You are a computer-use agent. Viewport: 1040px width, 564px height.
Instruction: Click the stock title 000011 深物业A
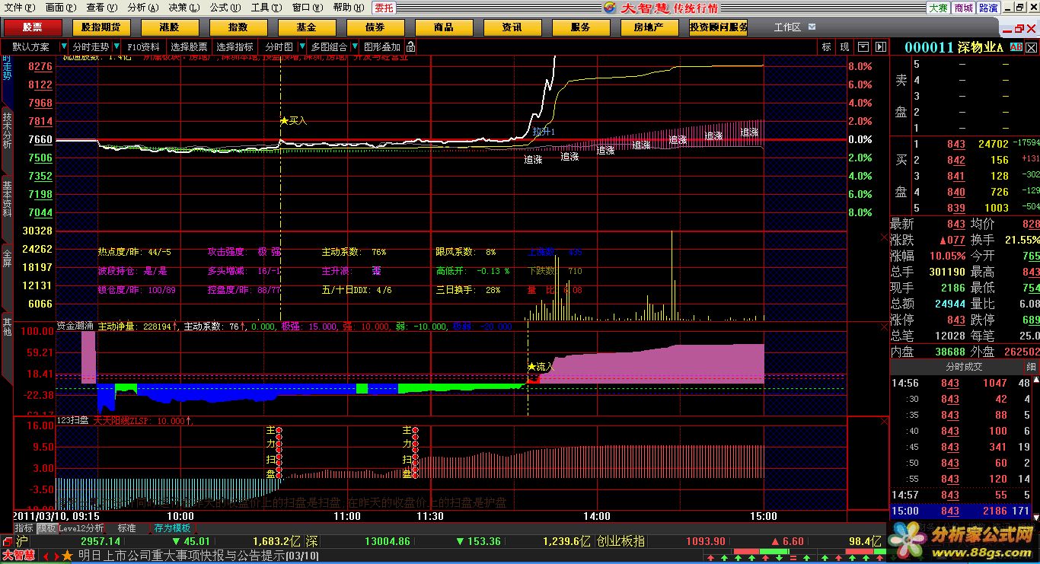click(955, 47)
